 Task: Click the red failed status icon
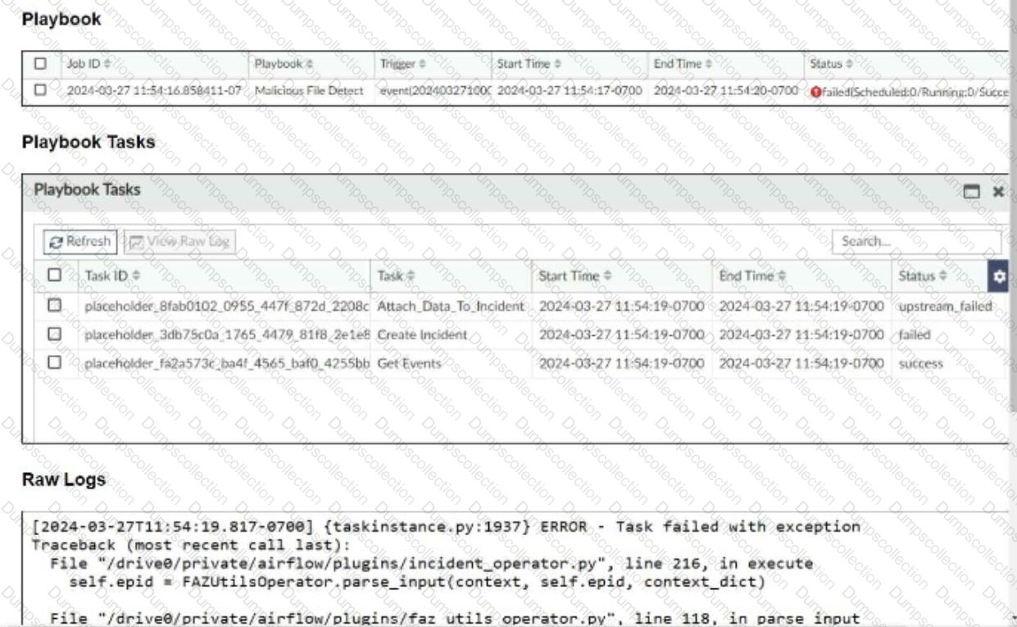(x=815, y=89)
